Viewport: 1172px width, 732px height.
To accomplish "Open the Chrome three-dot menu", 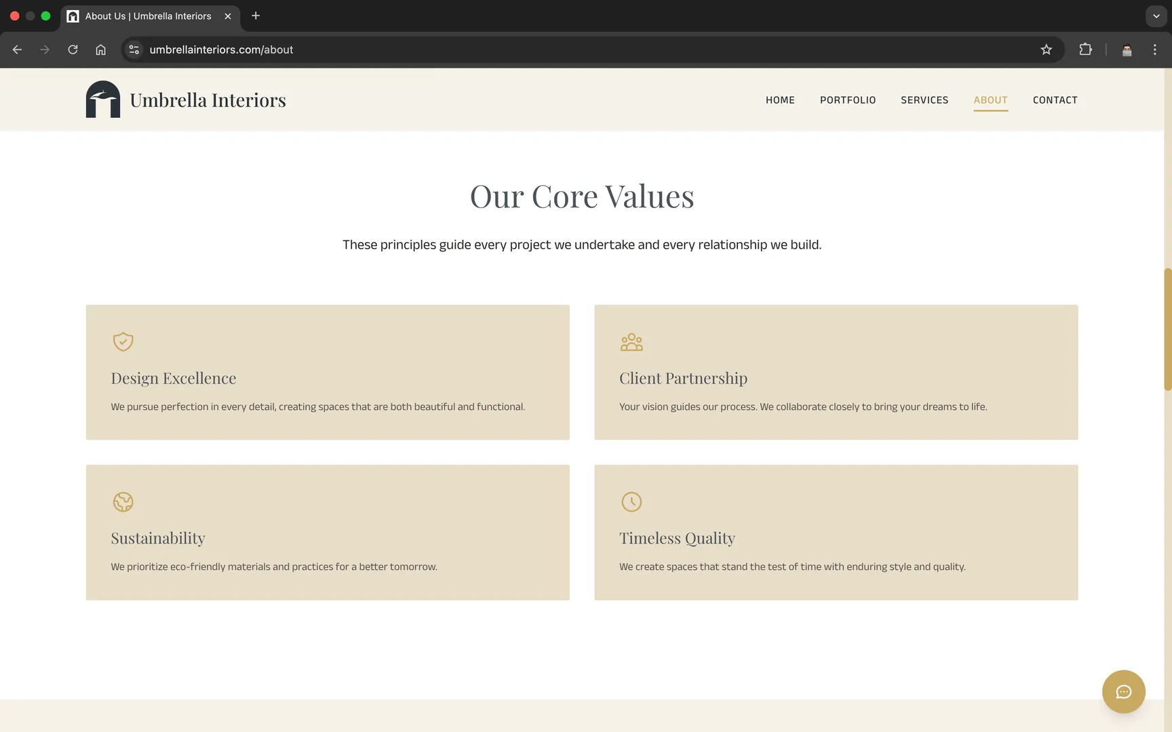I will click(1154, 49).
